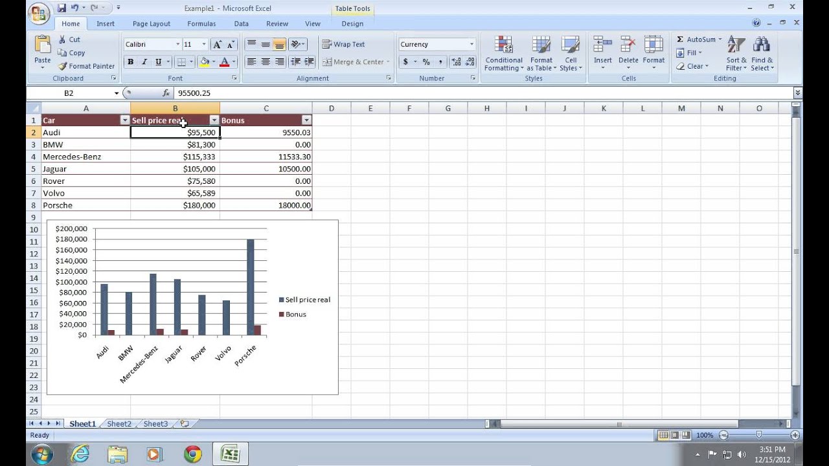Toggle Underline formatting
829x466 pixels.
tap(157, 62)
